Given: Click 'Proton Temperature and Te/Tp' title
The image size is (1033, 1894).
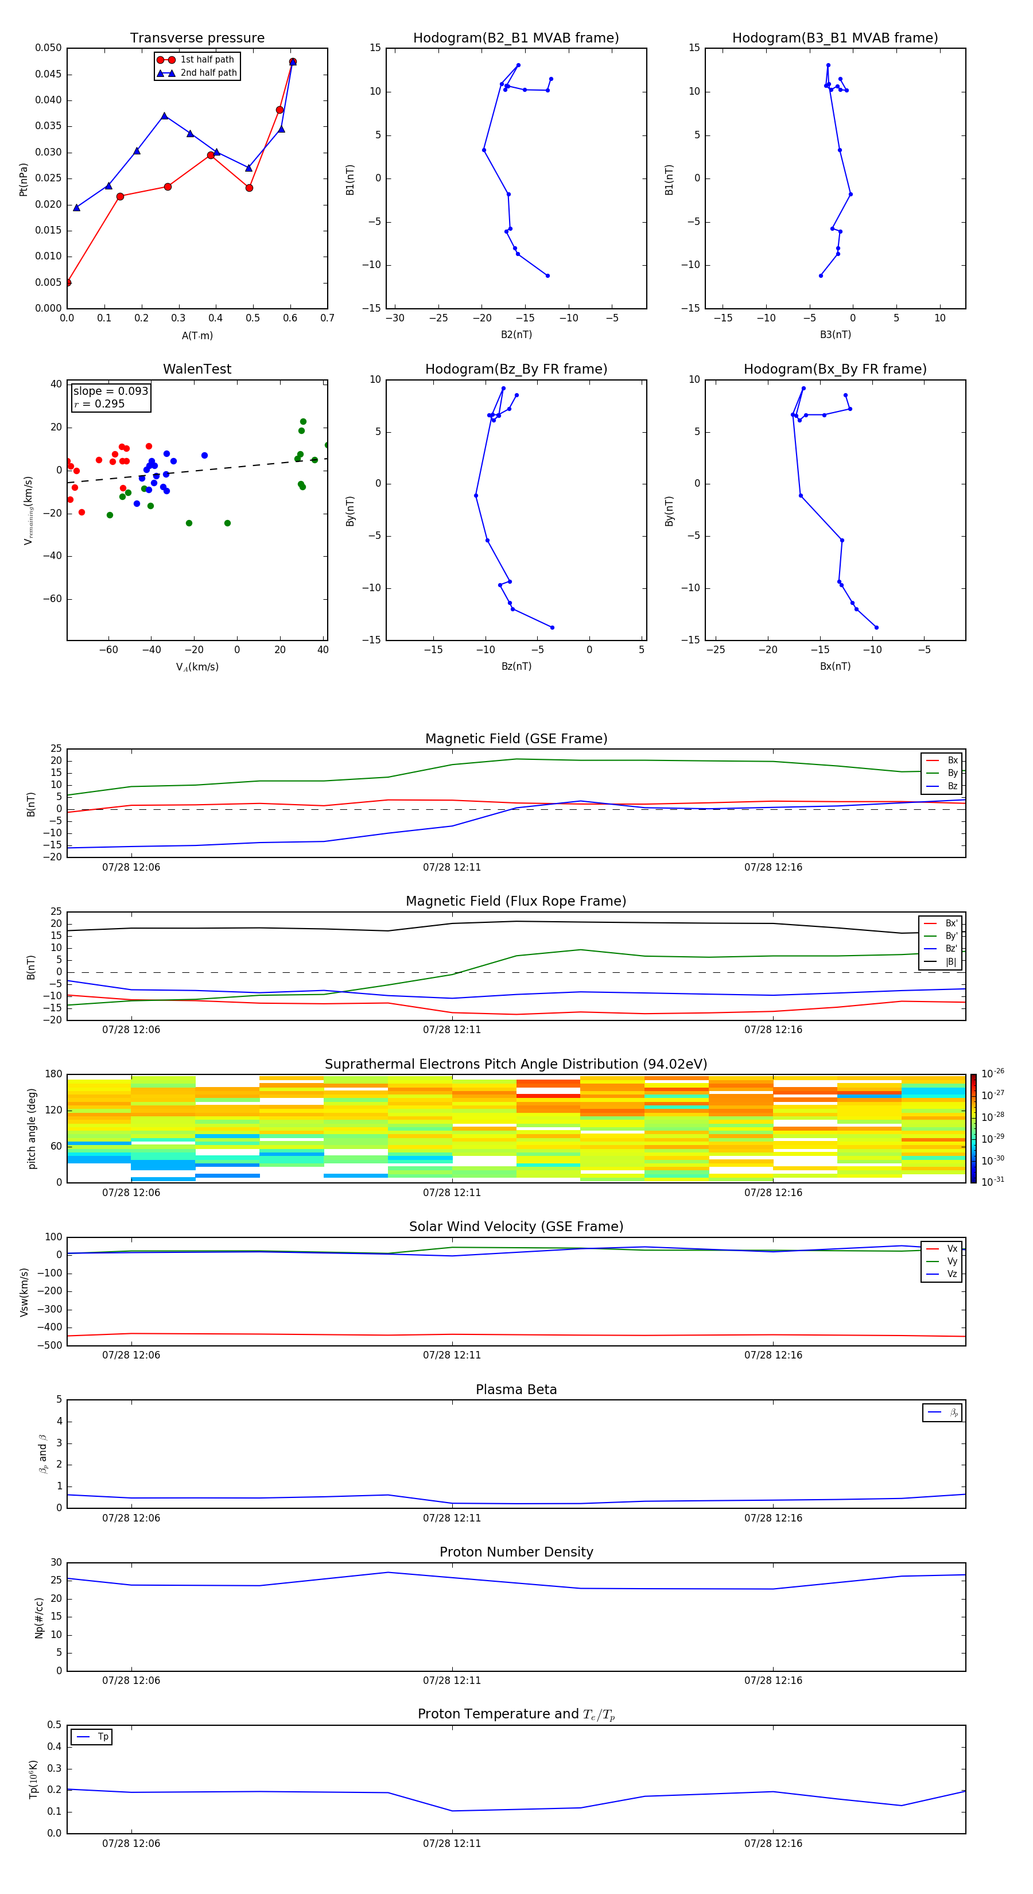Looking at the screenshot, I should coord(516,1714).
